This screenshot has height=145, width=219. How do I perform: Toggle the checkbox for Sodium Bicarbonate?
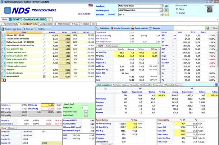coord(2,73)
